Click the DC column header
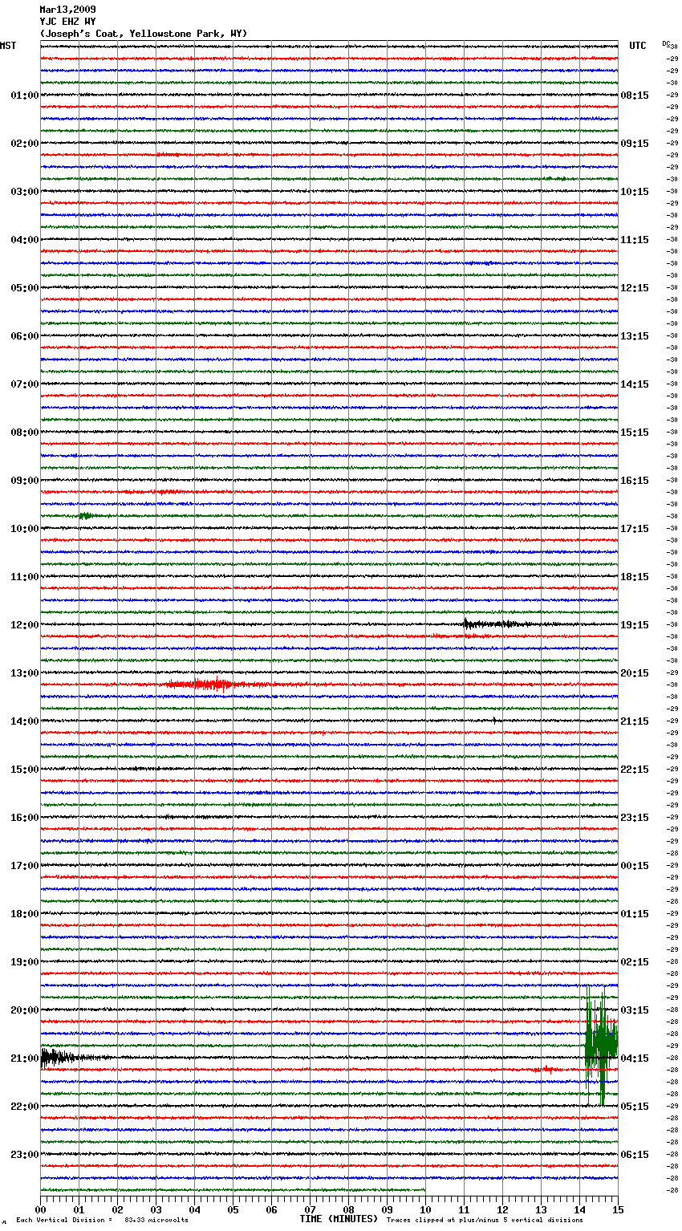The image size is (682, 1231). tap(666, 43)
